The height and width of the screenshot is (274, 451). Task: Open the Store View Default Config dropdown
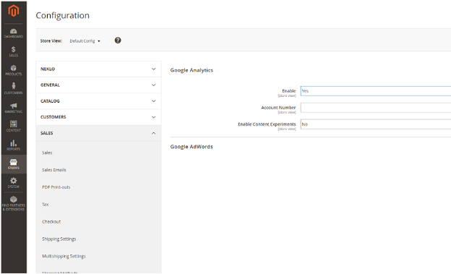85,41
